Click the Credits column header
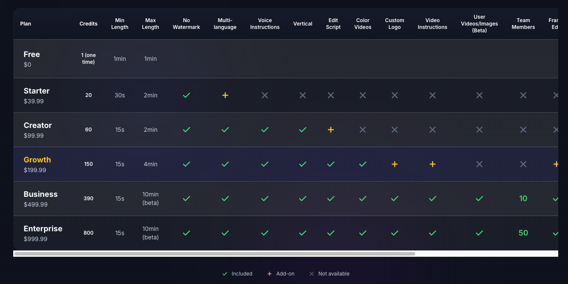 click(89, 24)
